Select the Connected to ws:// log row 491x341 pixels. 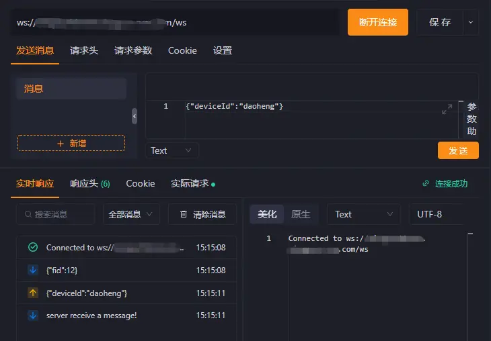point(126,247)
